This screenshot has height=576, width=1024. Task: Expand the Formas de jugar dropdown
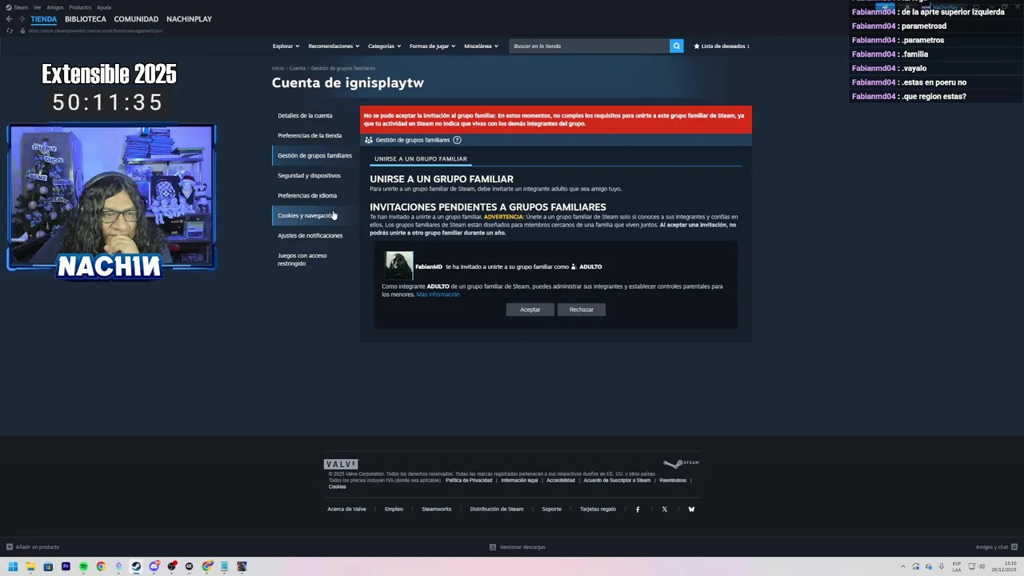pos(433,46)
